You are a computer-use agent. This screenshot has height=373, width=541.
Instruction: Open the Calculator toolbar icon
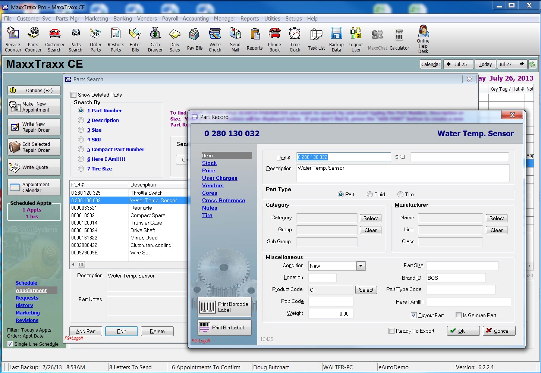click(x=399, y=39)
